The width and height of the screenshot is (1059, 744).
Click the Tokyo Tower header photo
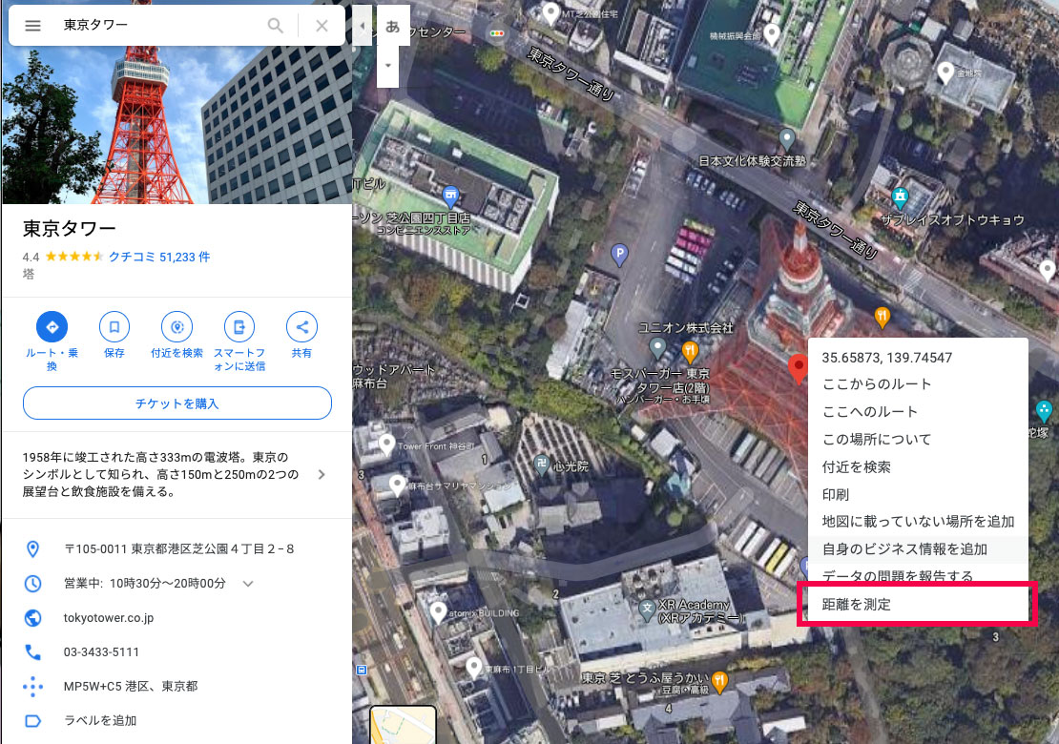pyautogui.click(x=176, y=125)
